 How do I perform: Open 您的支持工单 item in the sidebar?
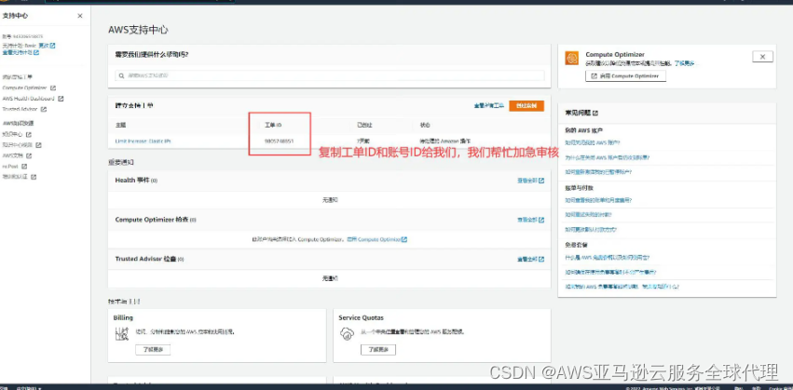17,77
